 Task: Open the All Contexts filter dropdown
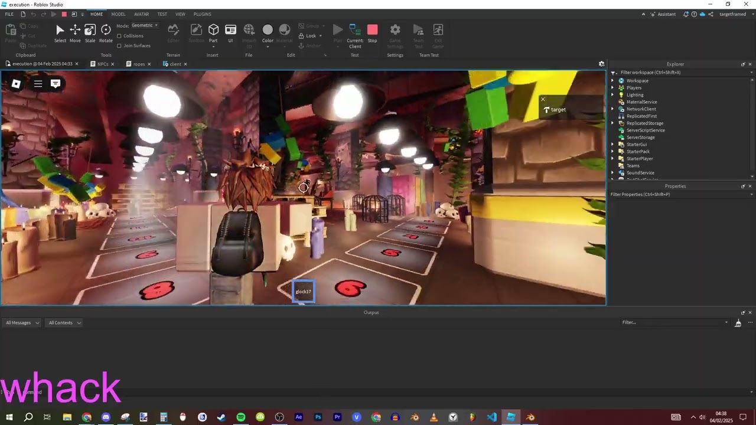pos(65,323)
